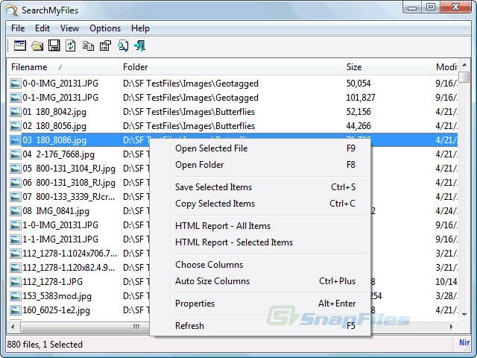Click the Properties toolbar icon
This screenshot has height=358, width=477.
pyautogui.click(x=106, y=45)
